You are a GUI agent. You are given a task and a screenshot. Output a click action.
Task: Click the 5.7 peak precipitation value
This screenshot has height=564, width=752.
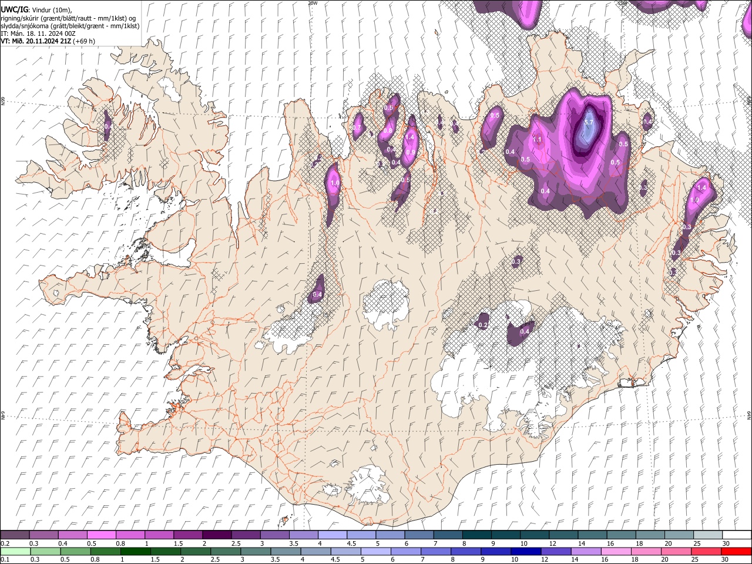[589, 122]
